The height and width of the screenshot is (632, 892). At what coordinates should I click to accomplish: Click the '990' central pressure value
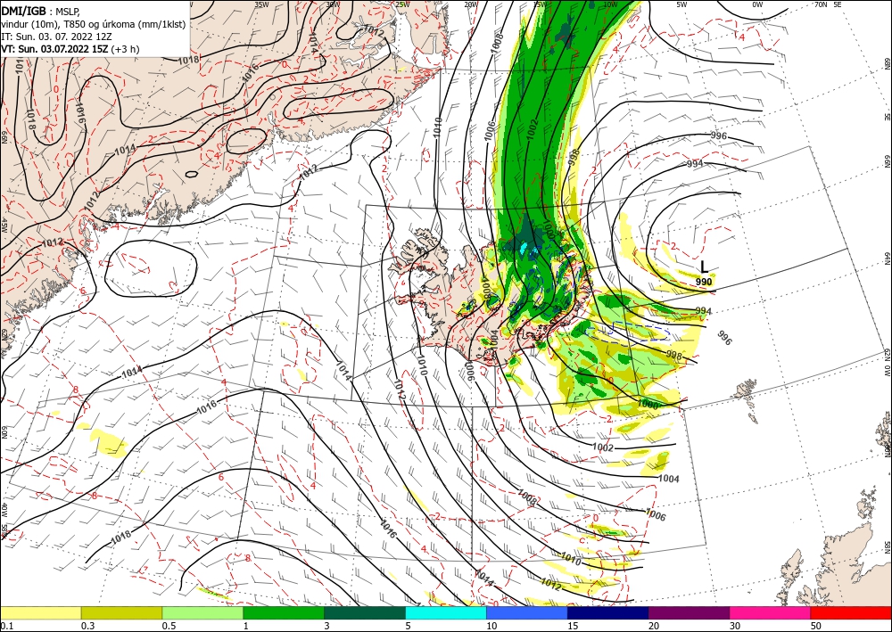[704, 282]
